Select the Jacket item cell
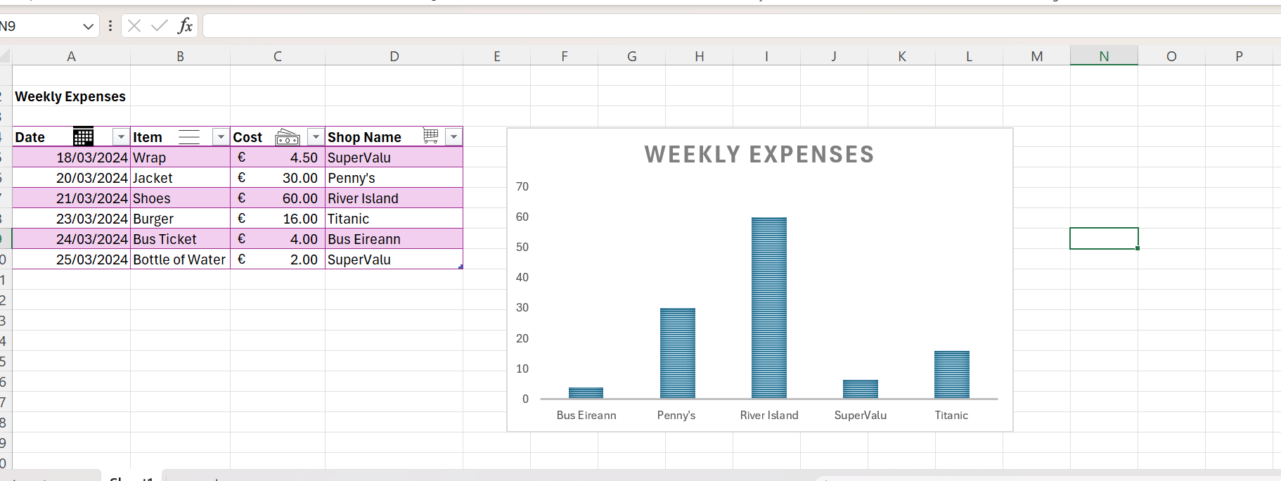 point(180,178)
